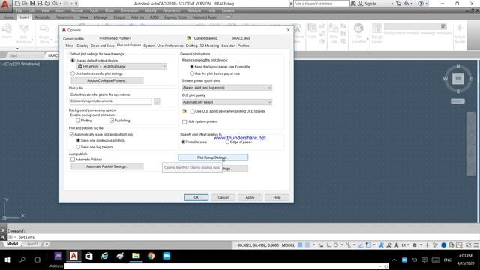
Task: Click the Plot printer icon in quick access toolbar
Action: [x=47, y=4]
